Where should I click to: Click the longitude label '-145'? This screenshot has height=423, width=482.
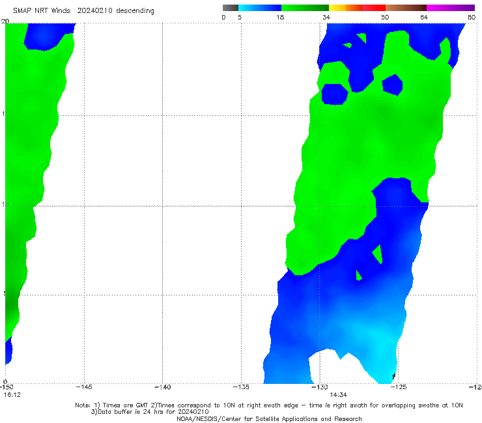pos(84,387)
